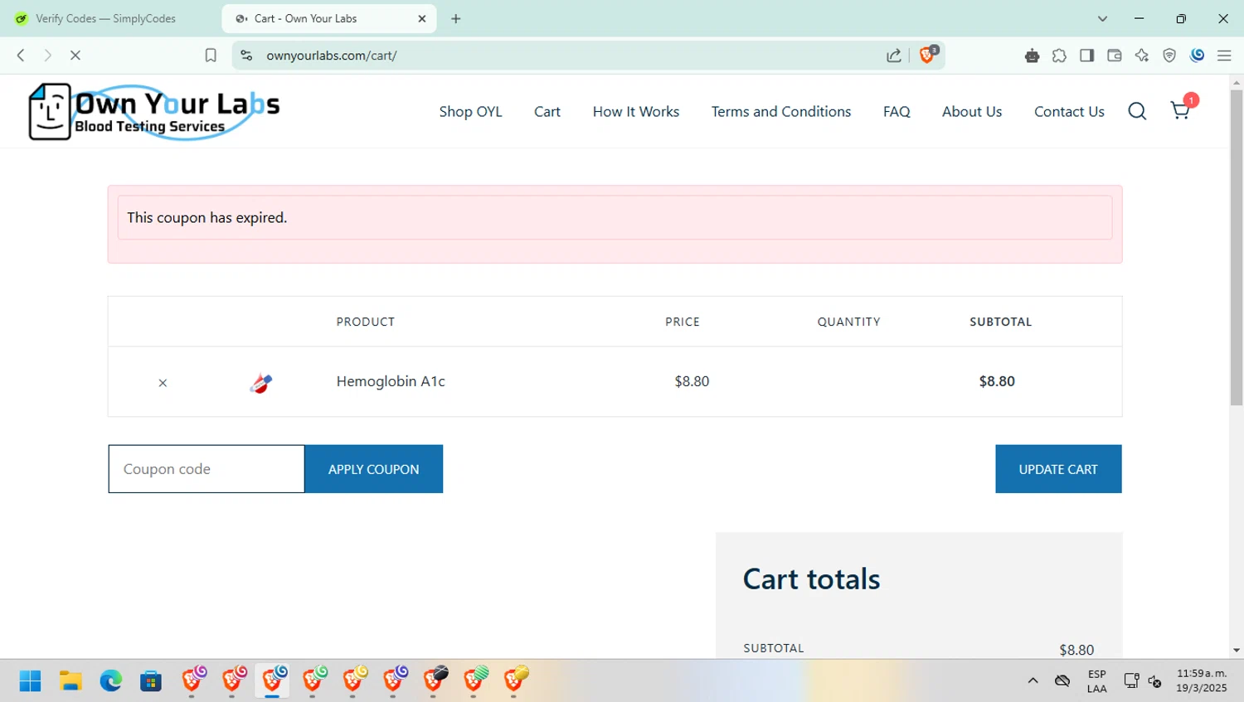Screen dimensions: 1244x702
Task: Click the 'This coupon has expired.' message
Action: (207, 217)
